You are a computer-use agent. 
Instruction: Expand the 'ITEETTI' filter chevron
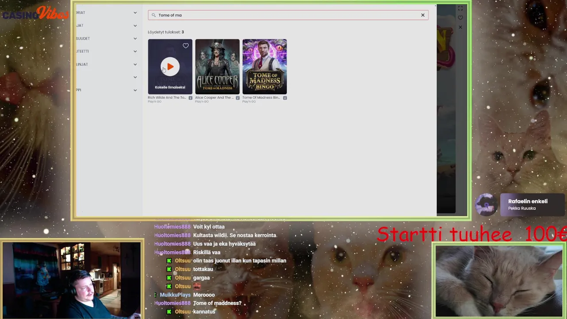point(135,51)
